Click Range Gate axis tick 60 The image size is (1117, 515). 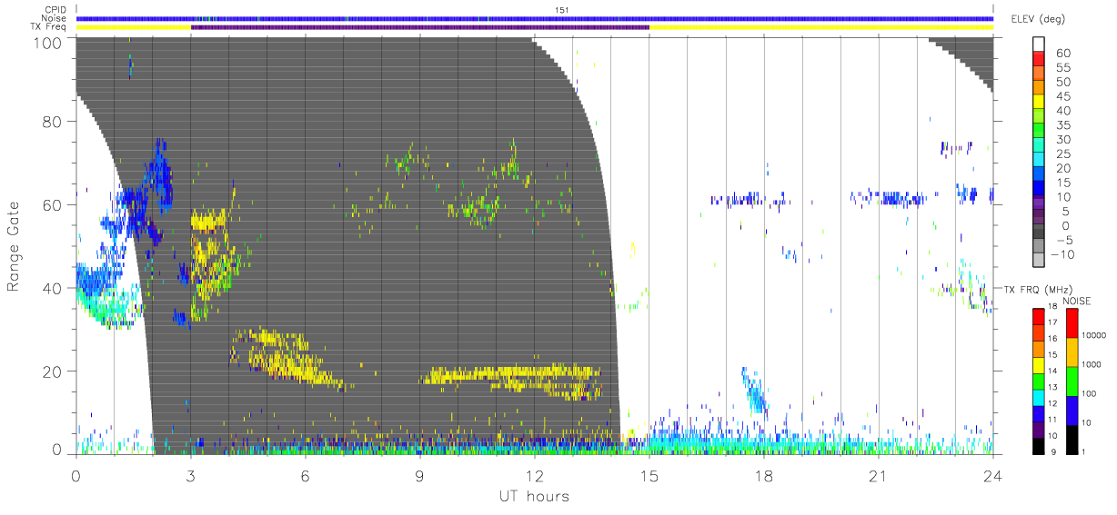coord(53,204)
